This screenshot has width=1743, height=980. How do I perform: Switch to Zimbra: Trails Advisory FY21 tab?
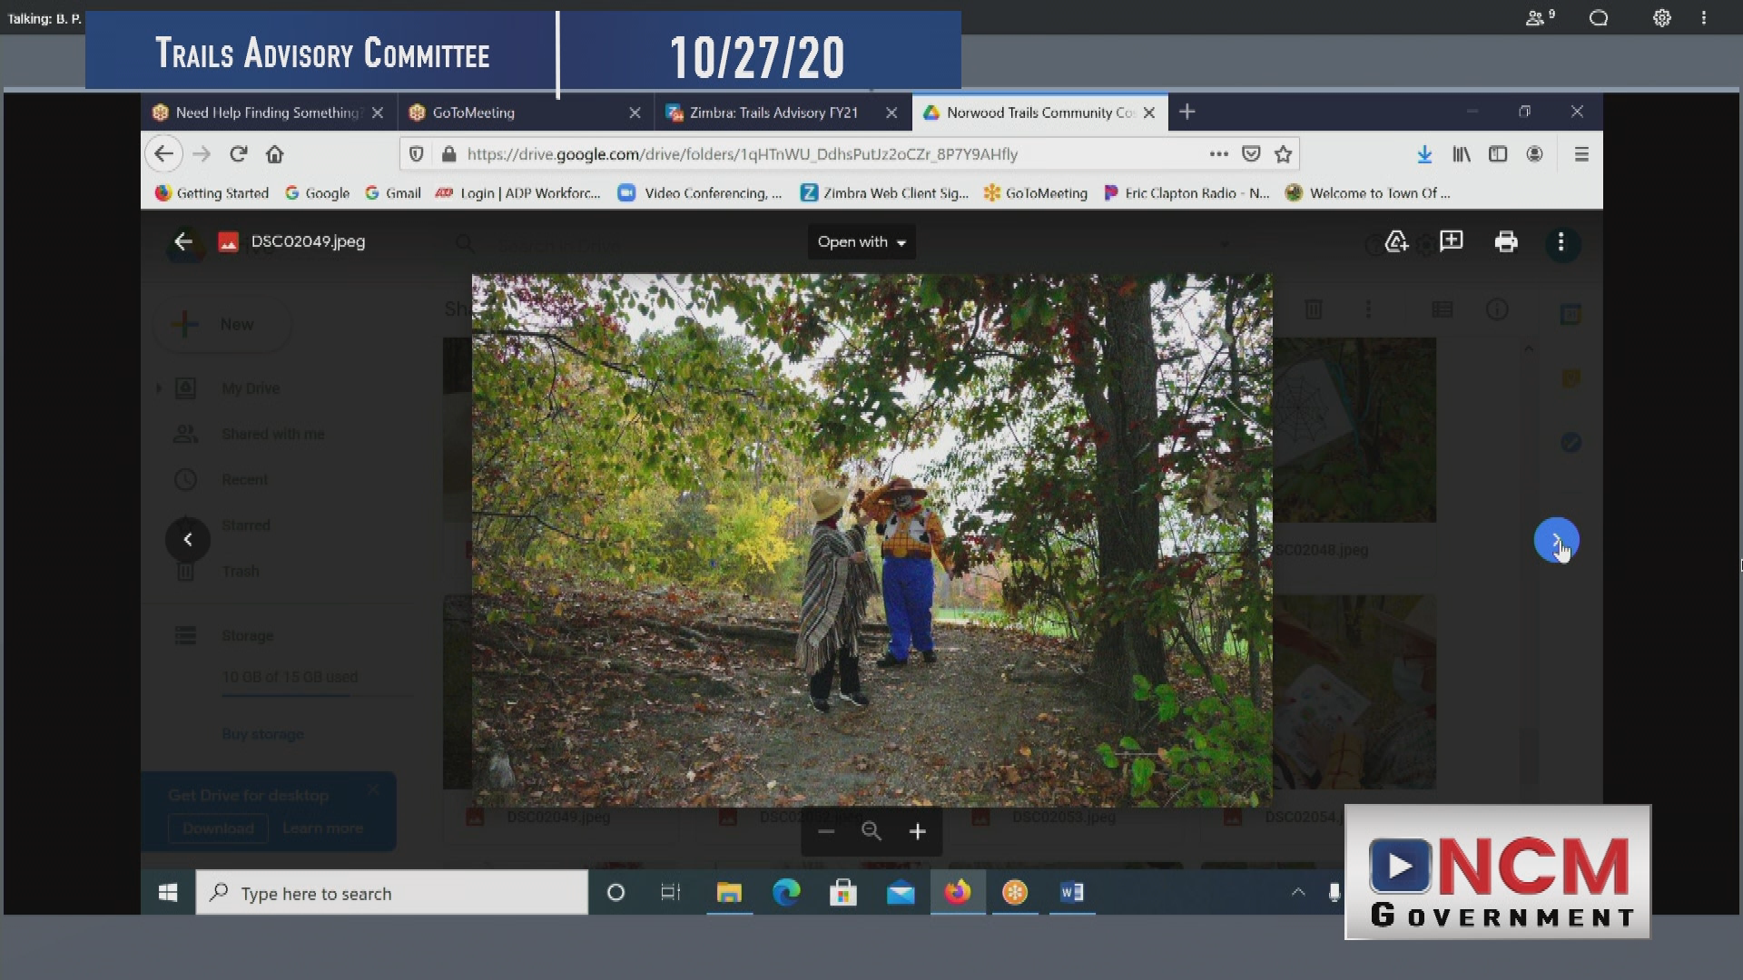(773, 113)
